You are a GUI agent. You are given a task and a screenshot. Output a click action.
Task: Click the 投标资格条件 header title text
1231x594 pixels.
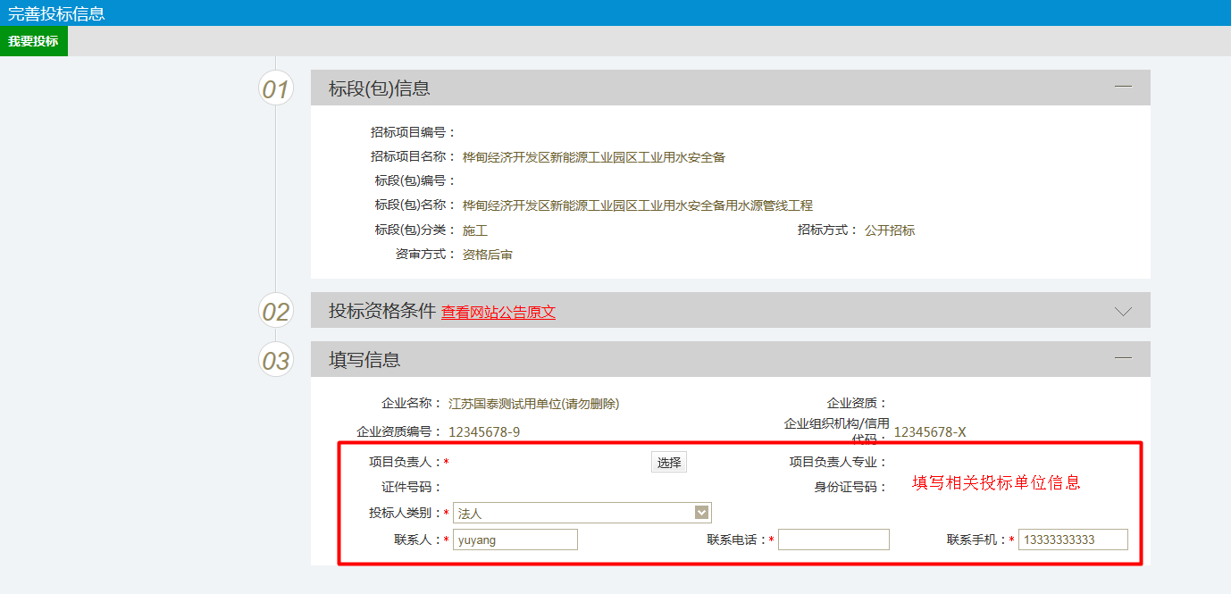(381, 311)
